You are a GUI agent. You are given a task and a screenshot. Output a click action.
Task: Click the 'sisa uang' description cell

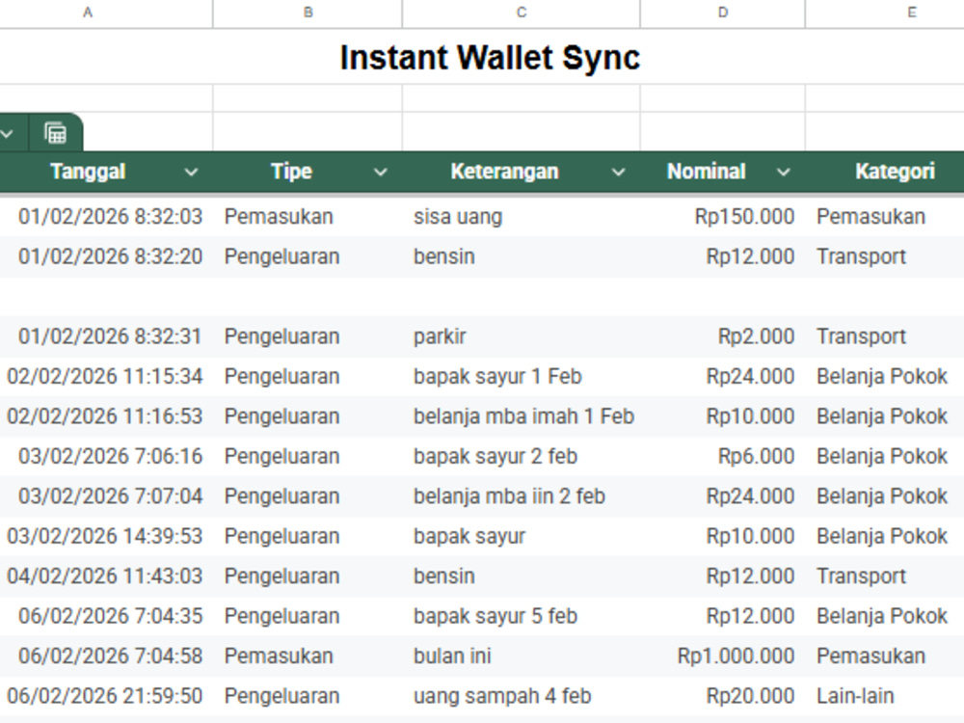[x=521, y=216]
